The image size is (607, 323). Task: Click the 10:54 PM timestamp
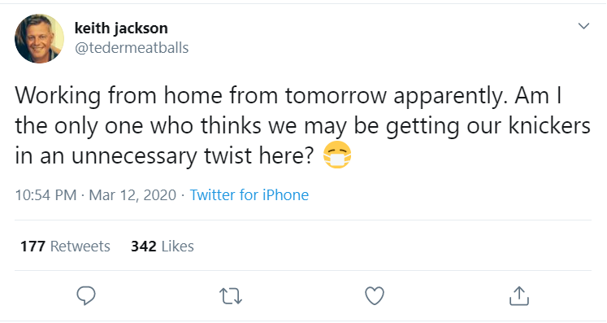[46, 194]
